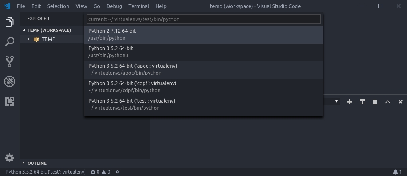Open the View menu
The height and width of the screenshot is (176, 407).
pyautogui.click(x=81, y=6)
